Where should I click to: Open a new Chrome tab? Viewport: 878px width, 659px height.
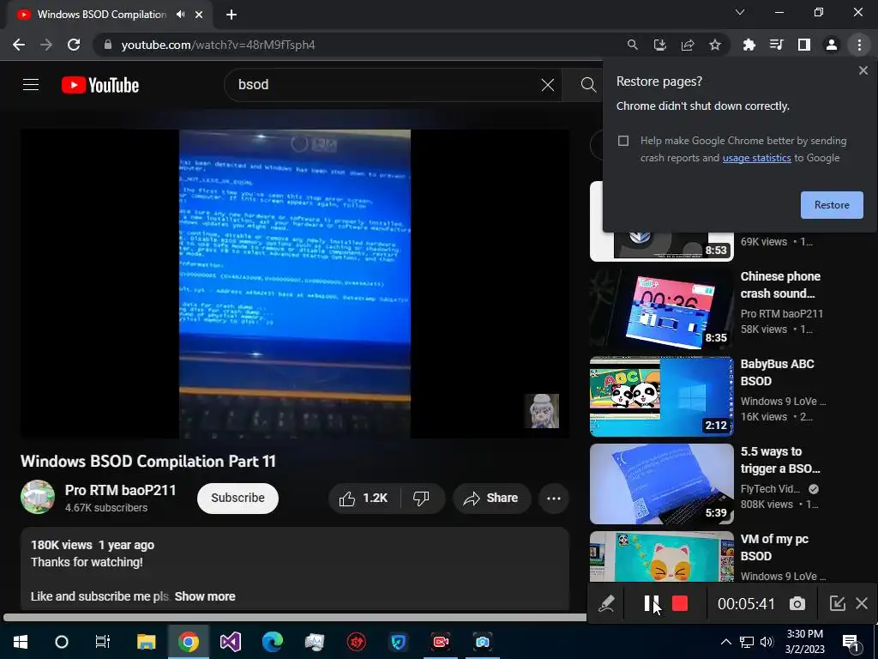232,15
